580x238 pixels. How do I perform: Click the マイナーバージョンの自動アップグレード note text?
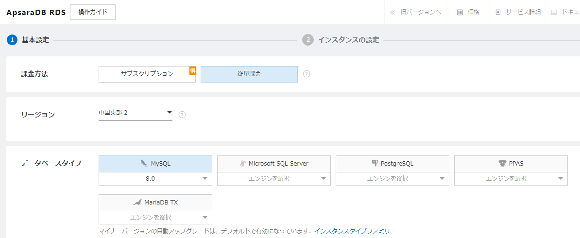pyautogui.click(x=205, y=231)
